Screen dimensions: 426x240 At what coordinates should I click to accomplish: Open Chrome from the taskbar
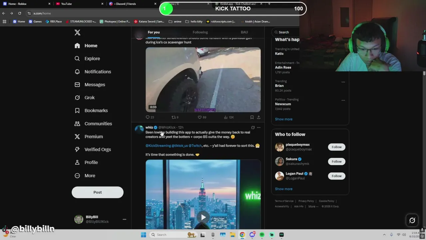click(x=242, y=235)
